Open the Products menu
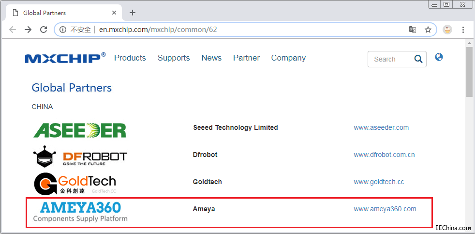Viewport: 475px width, 234px height. click(x=130, y=58)
